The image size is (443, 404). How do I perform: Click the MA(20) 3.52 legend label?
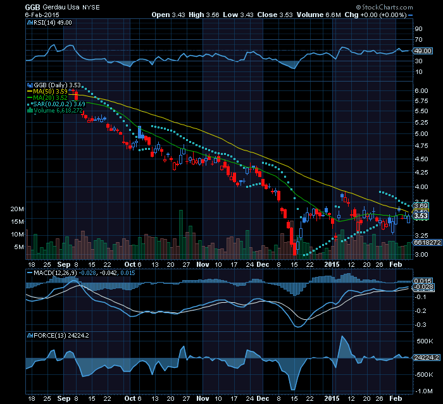pyautogui.click(x=50, y=98)
